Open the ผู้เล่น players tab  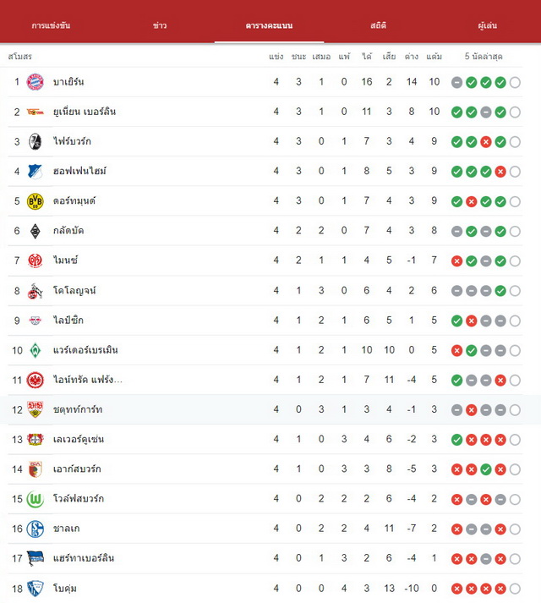pos(488,25)
